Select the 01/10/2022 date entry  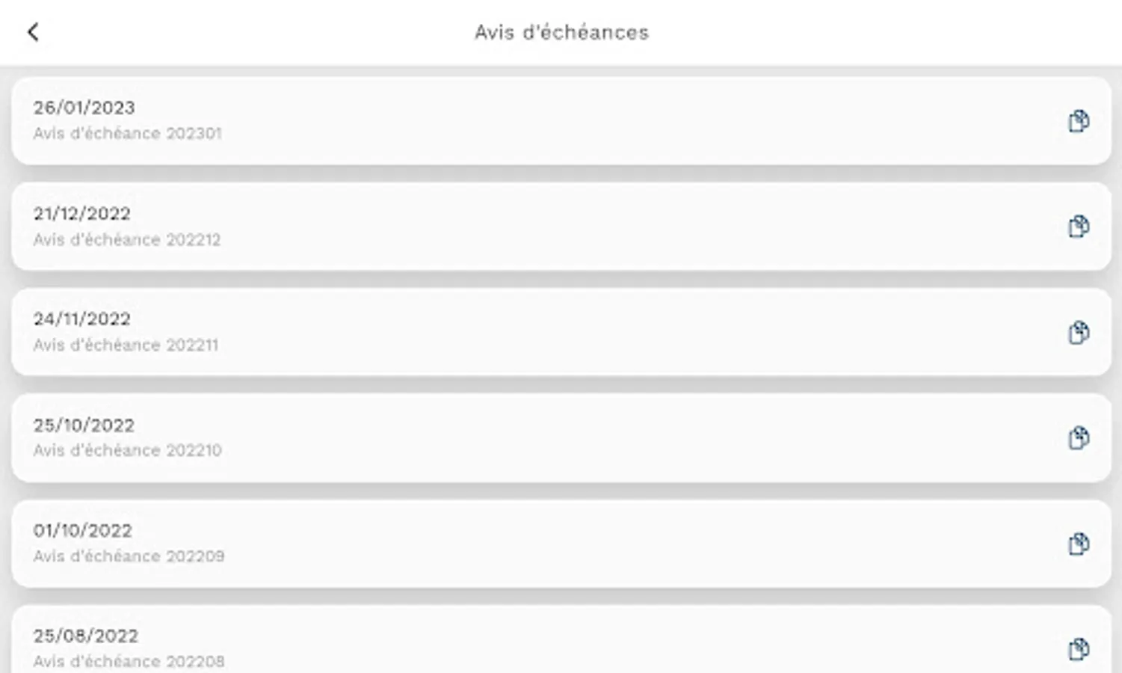(82, 531)
